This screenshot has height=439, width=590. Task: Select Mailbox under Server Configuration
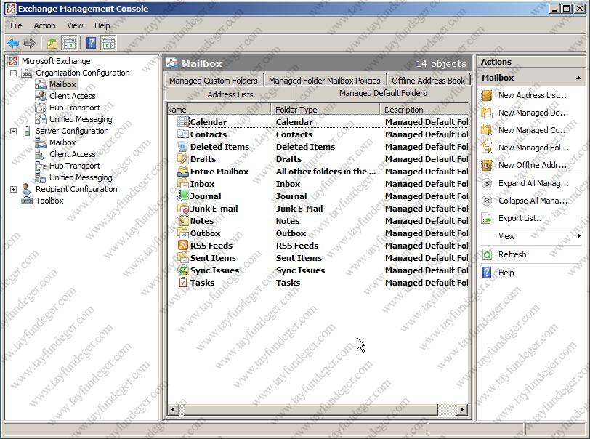click(62, 142)
